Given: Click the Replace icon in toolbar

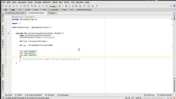Looking at the screenshot, I should click(35, 6).
